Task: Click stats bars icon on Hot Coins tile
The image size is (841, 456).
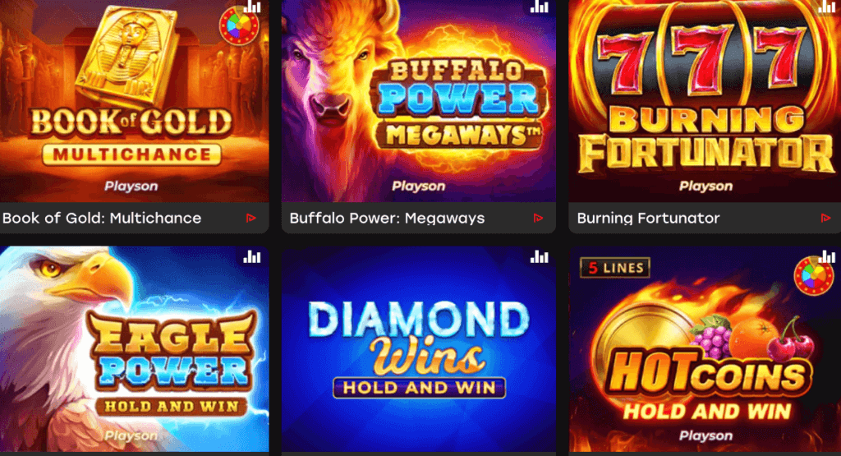Action: coord(826,257)
